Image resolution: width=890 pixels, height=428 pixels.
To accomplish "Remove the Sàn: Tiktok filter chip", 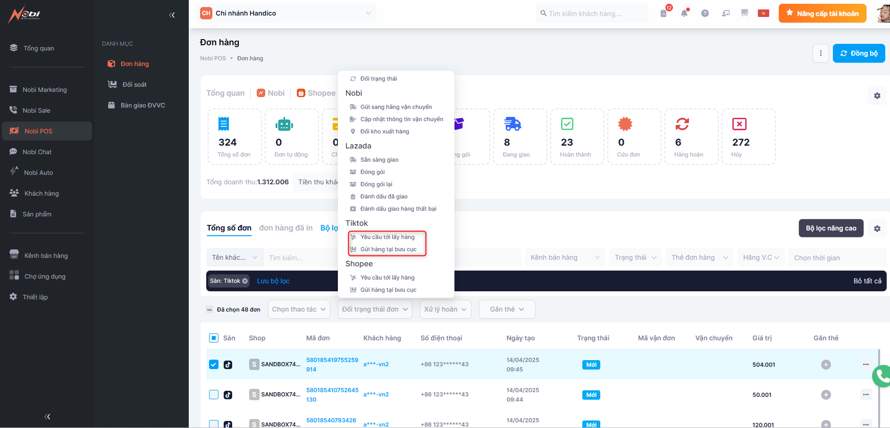I will pos(245,281).
